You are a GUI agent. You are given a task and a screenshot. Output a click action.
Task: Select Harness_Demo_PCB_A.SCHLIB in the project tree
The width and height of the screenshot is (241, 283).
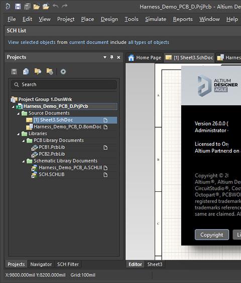coord(70,168)
